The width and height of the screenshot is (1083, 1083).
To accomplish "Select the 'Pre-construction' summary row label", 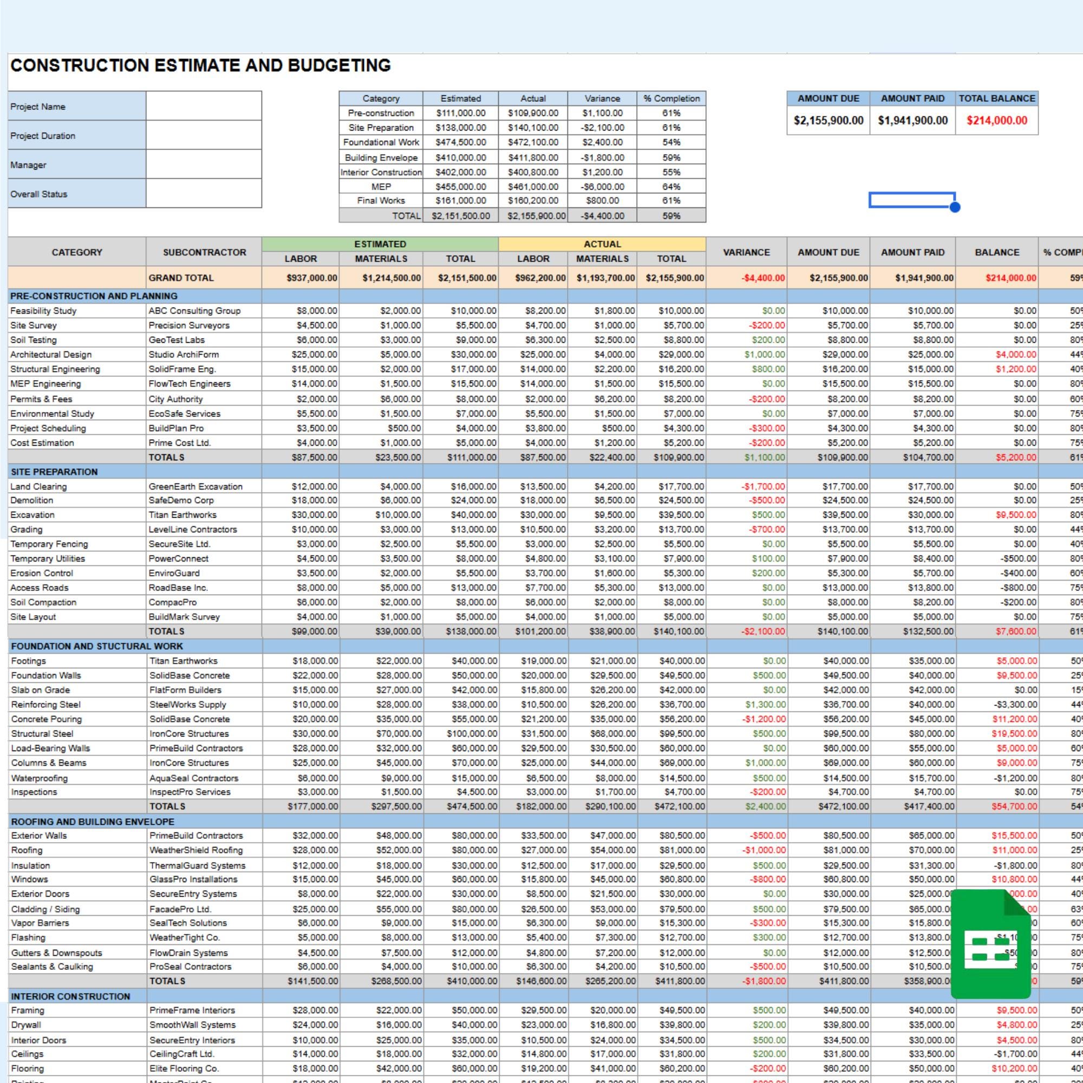I will pyautogui.click(x=381, y=113).
